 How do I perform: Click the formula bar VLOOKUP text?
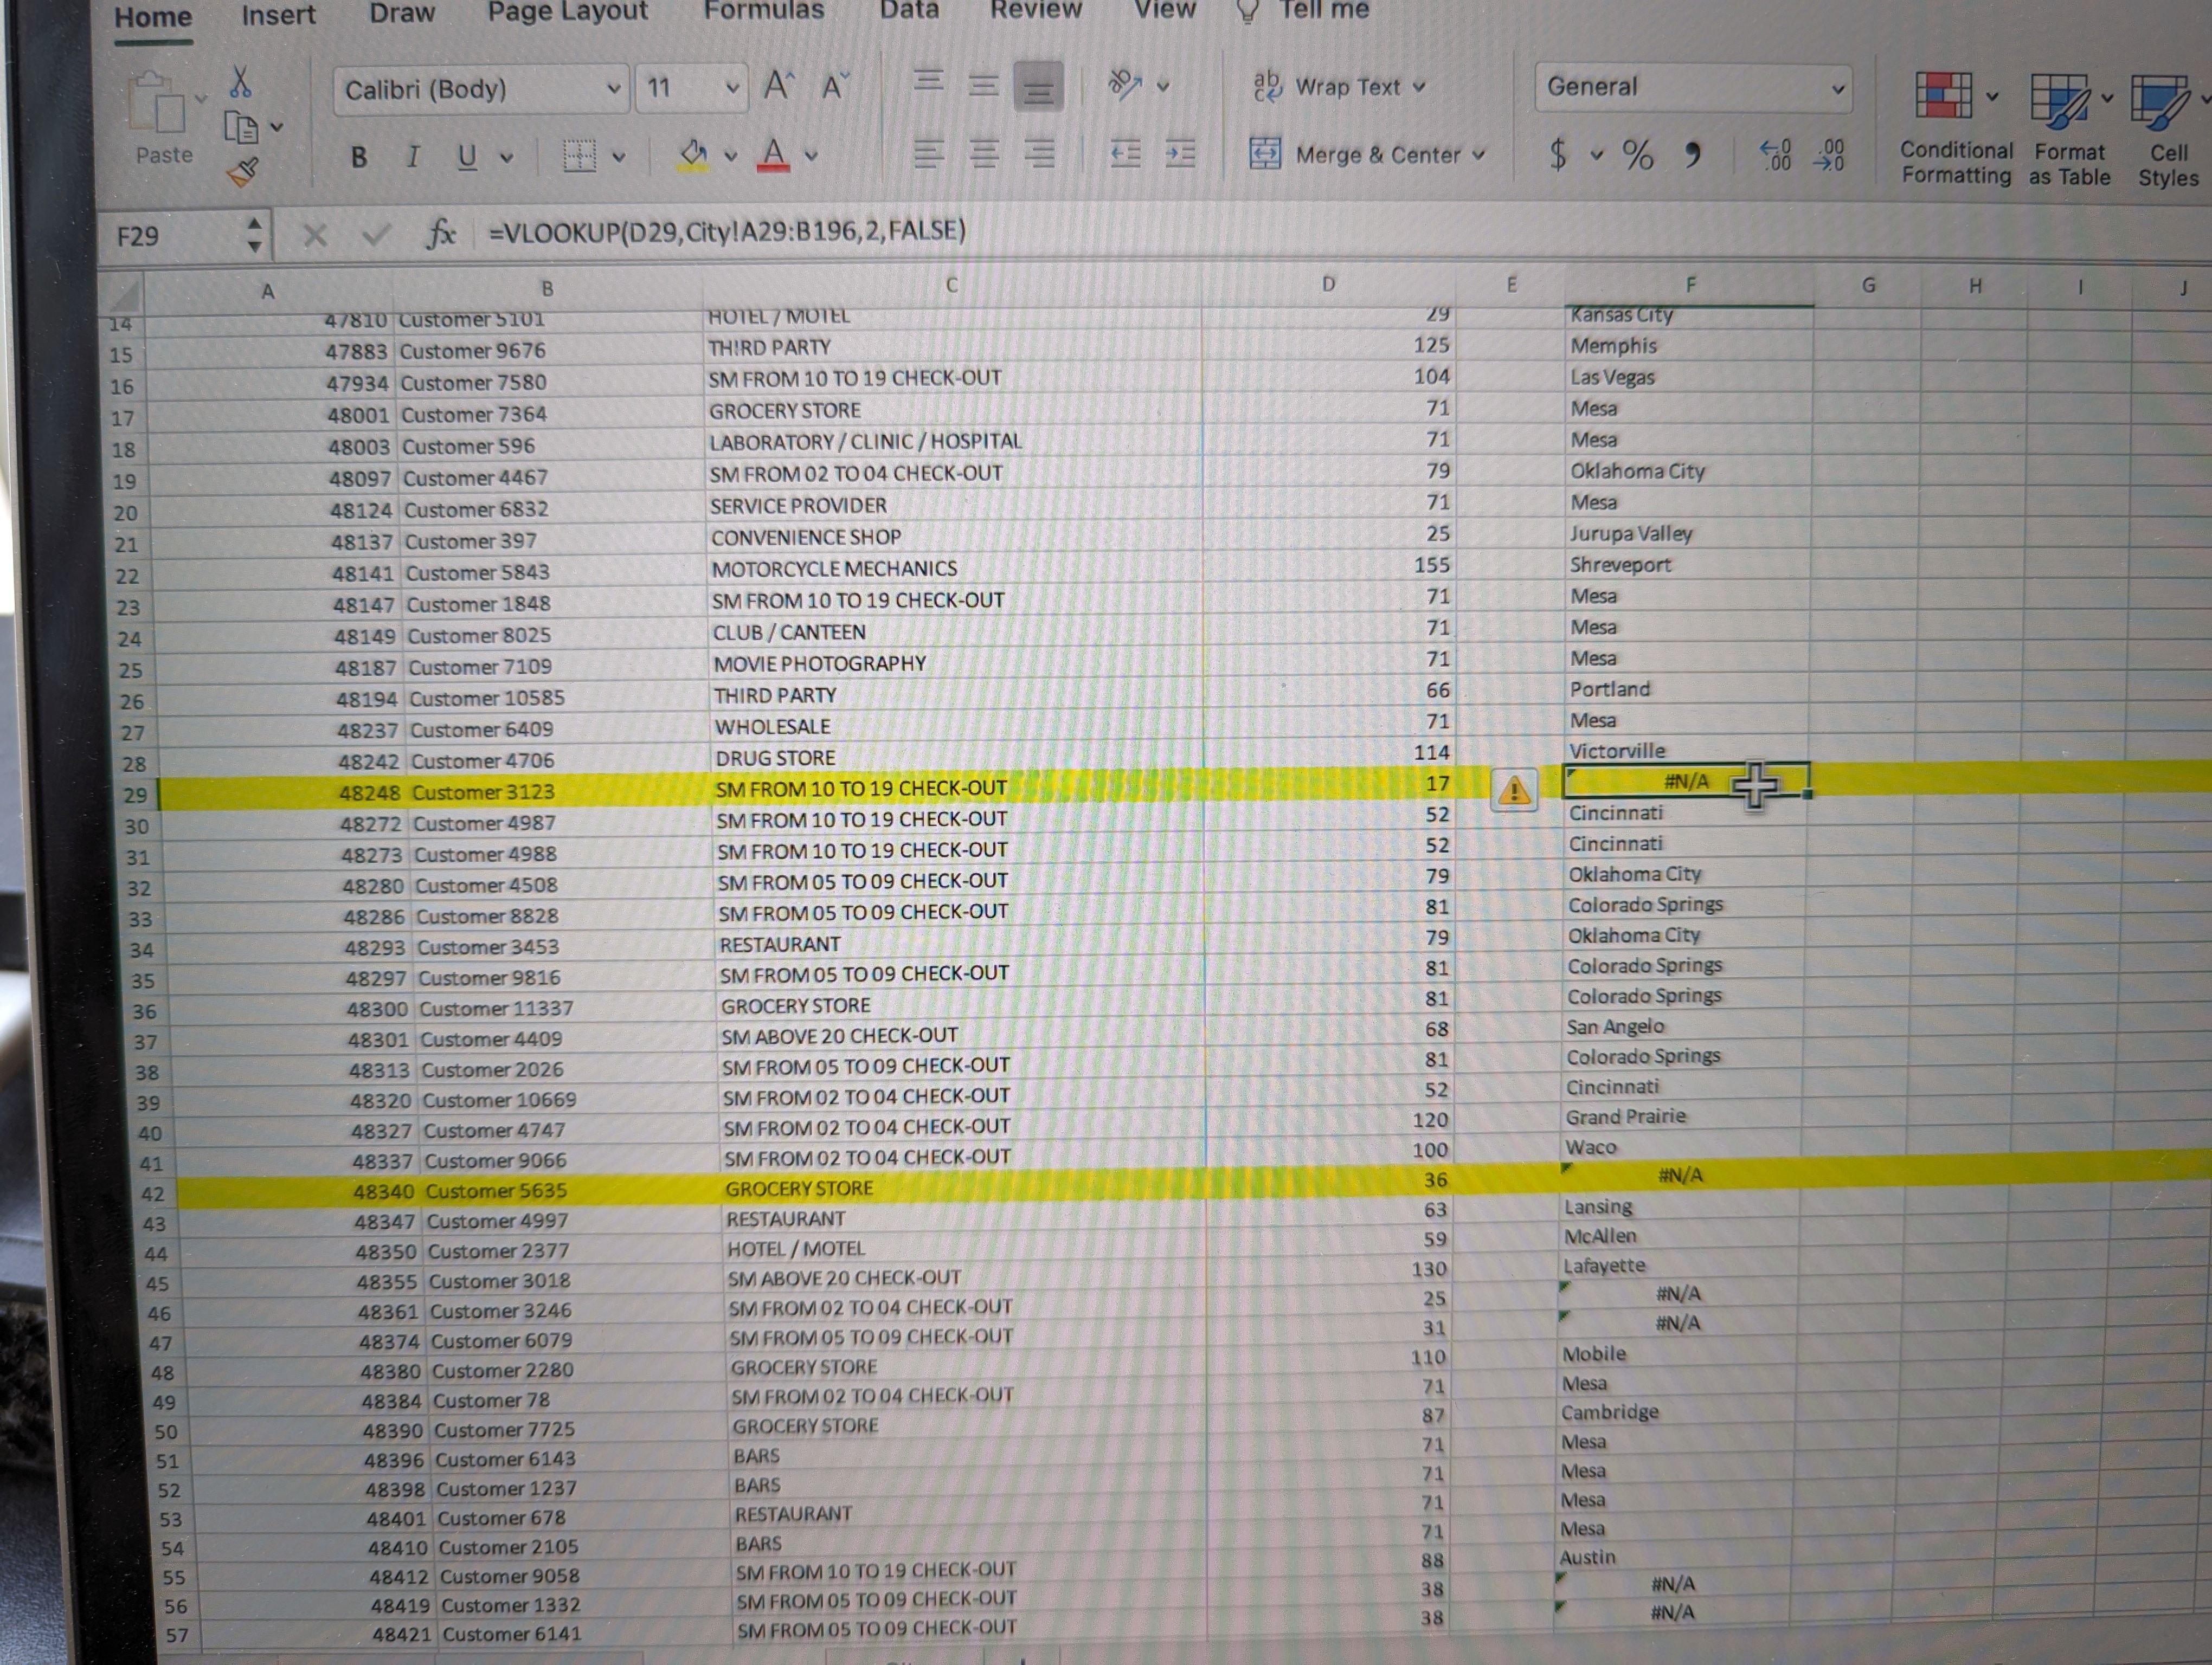pos(727,231)
